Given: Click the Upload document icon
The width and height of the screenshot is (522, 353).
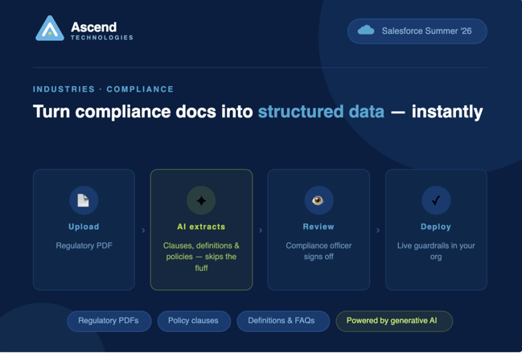Looking at the screenshot, I should click(x=84, y=200).
